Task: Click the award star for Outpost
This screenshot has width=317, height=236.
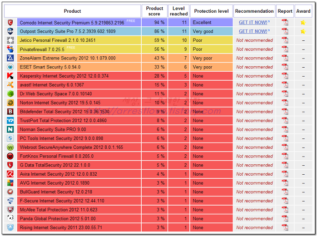Action: (303, 31)
